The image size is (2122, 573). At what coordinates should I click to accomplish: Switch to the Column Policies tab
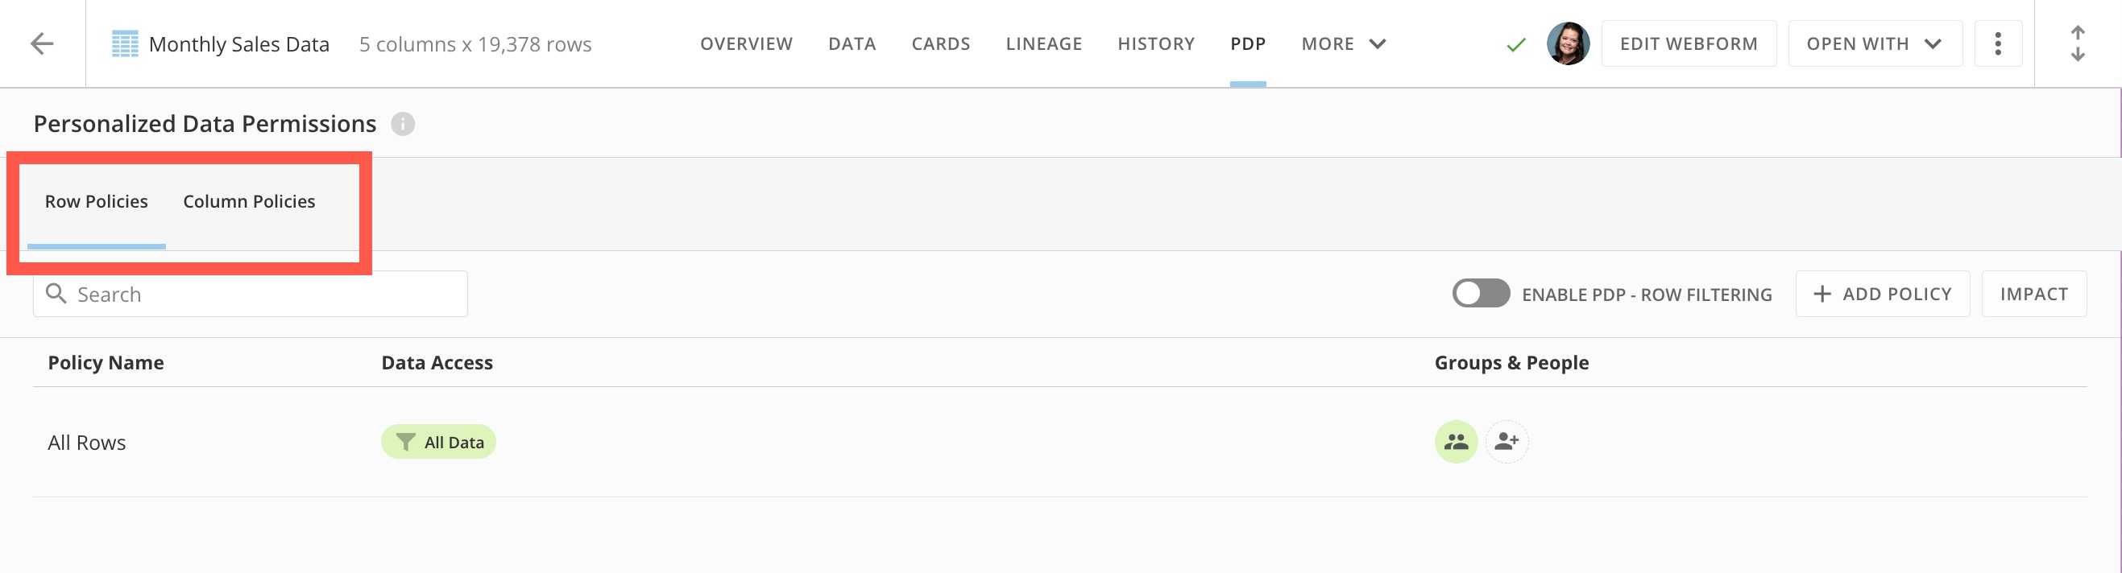point(249,201)
